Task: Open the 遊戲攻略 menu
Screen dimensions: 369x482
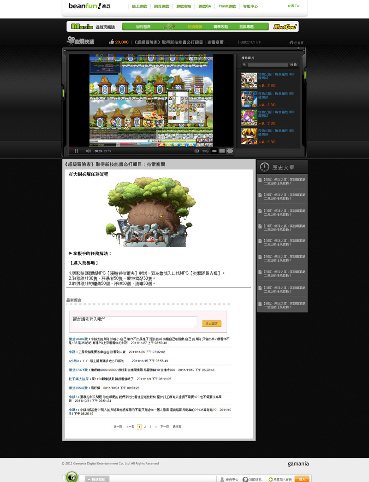Action: 184,6
